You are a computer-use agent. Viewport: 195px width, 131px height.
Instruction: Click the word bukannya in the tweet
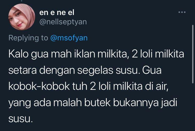pos(136,103)
